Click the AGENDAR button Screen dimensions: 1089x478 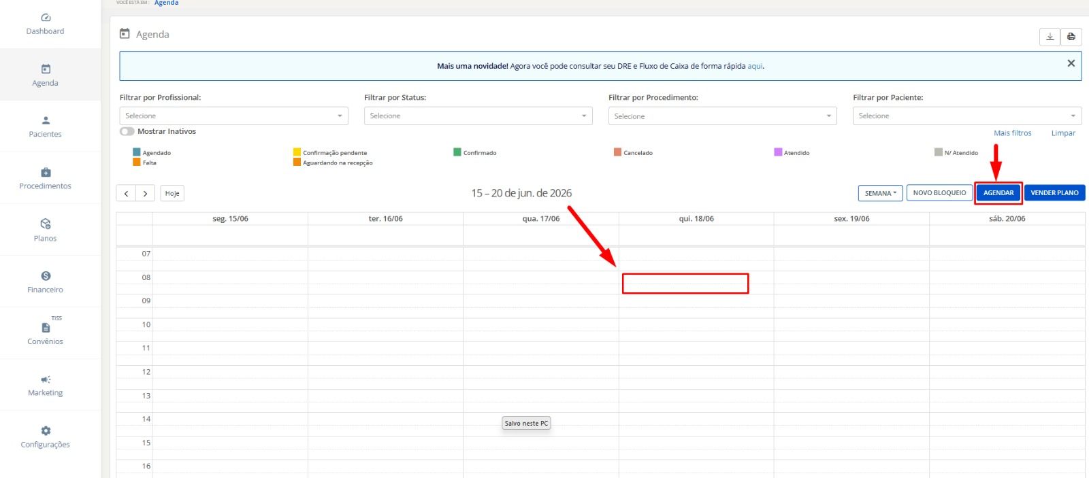click(998, 193)
